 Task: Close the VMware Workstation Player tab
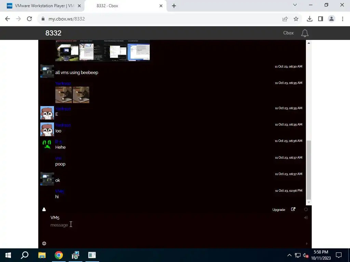pos(79,6)
